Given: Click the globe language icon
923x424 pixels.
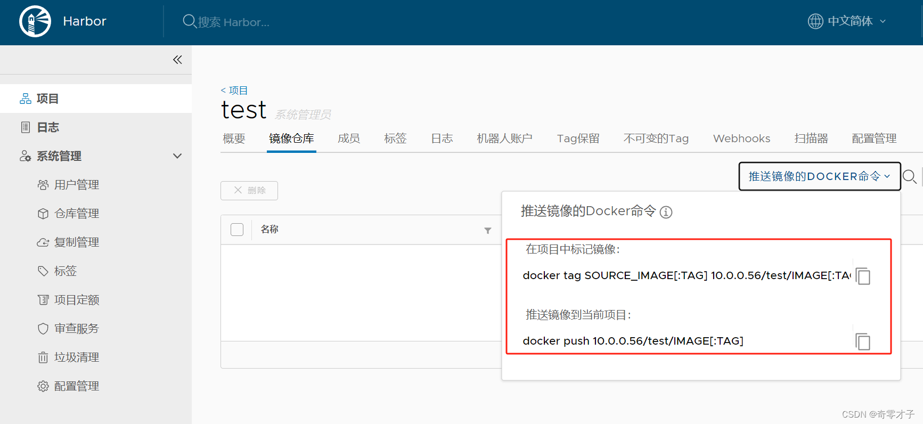Looking at the screenshot, I should (x=815, y=21).
